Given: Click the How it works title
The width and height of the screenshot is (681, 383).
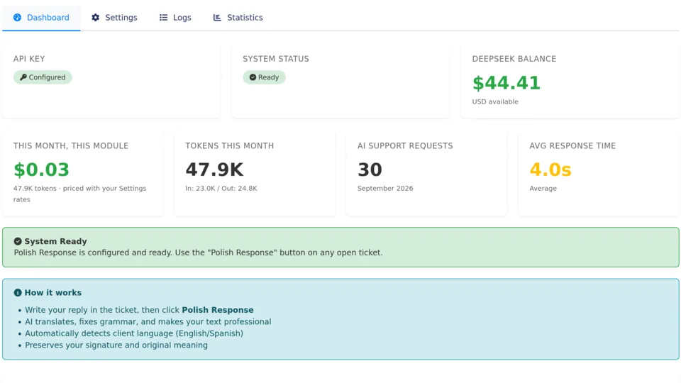Looking at the screenshot, I should [53, 293].
